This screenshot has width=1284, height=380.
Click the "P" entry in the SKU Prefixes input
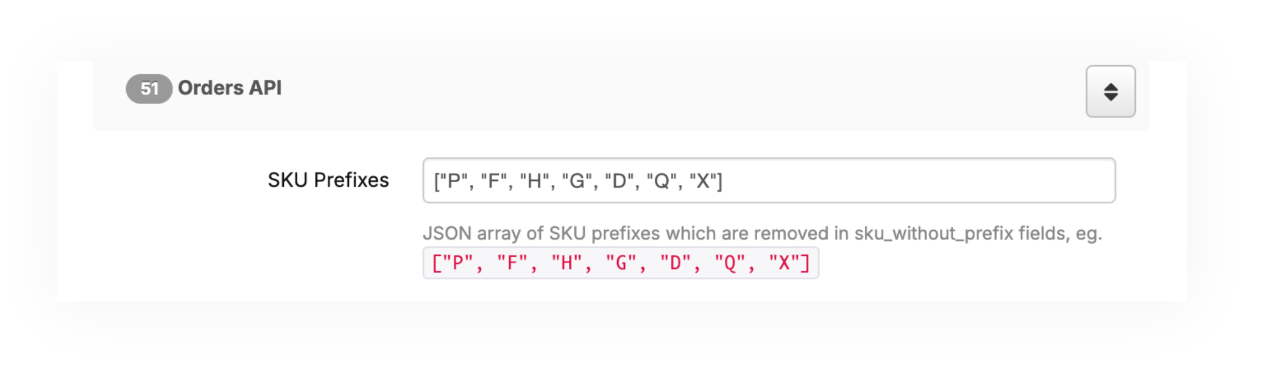pos(453,181)
